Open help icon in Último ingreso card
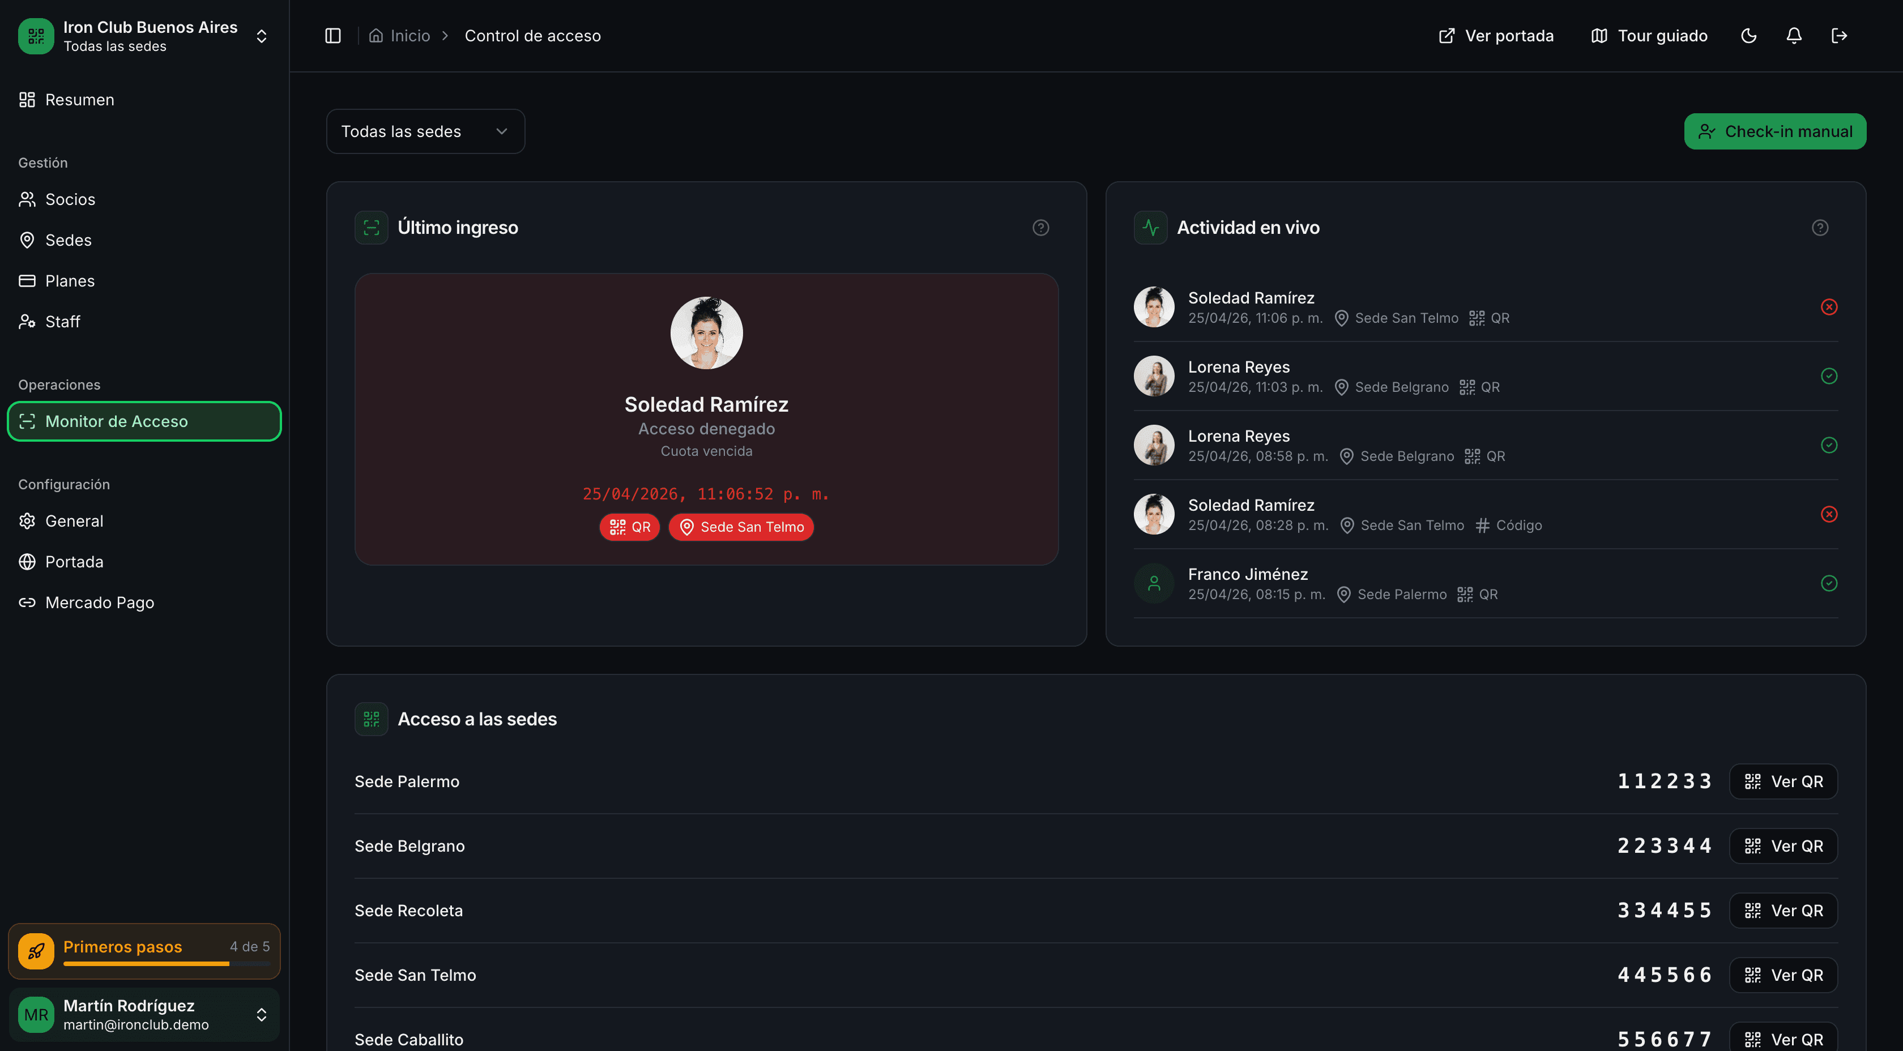This screenshot has height=1051, width=1903. coord(1040,228)
